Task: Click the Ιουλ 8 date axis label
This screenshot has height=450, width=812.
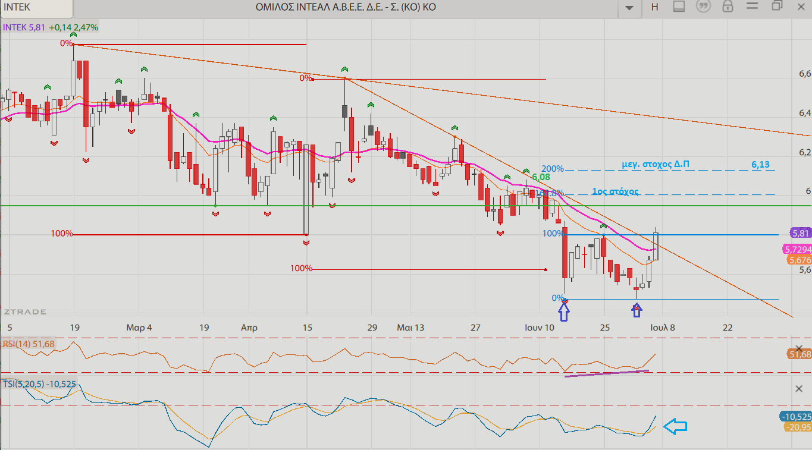Action: [x=662, y=328]
